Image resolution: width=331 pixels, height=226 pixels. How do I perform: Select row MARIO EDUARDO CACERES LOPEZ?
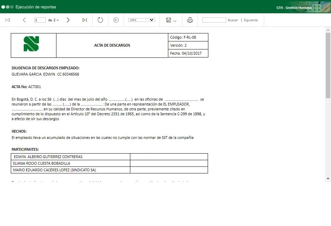coord(109,170)
